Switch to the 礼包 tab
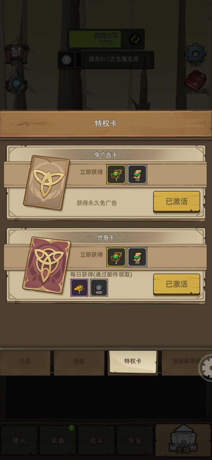 (25, 361)
